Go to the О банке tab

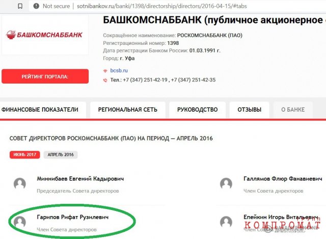pos(293,110)
